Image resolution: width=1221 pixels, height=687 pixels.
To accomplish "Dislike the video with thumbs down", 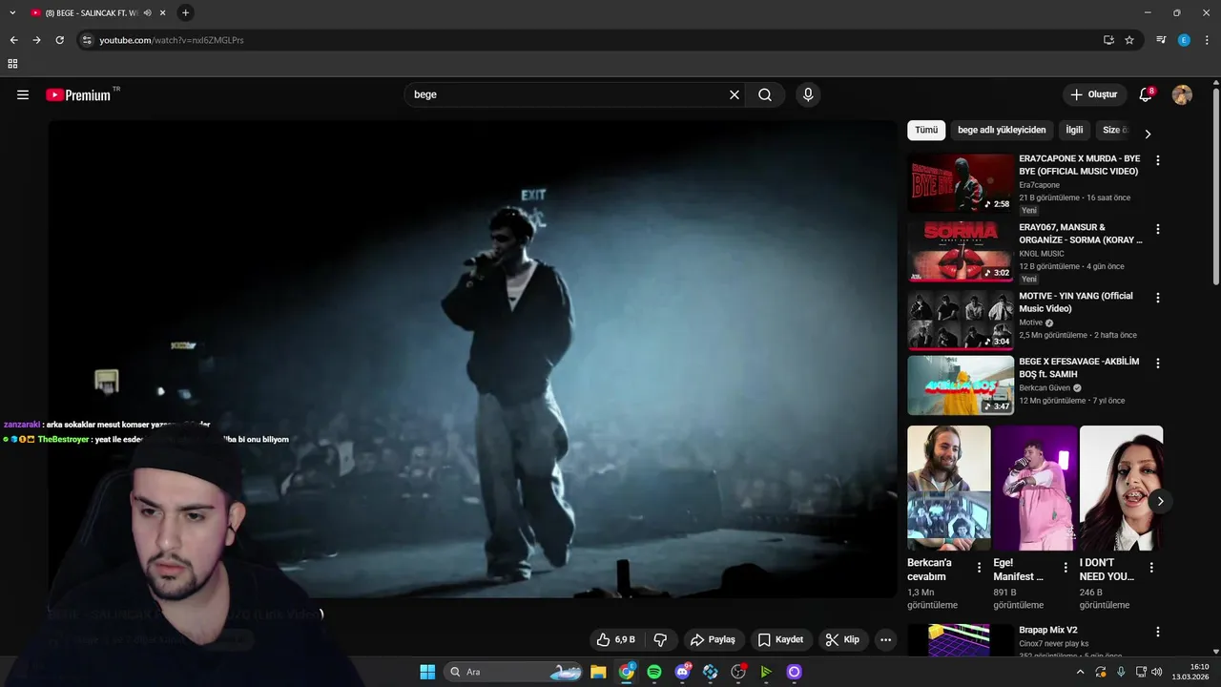I will (x=660, y=640).
